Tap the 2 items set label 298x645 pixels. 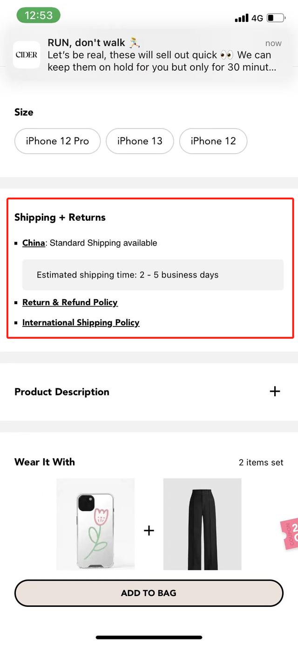(261, 462)
